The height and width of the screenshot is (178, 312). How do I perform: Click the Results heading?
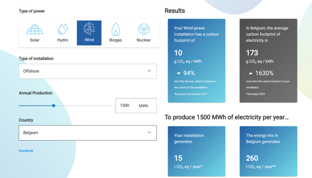(x=175, y=11)
